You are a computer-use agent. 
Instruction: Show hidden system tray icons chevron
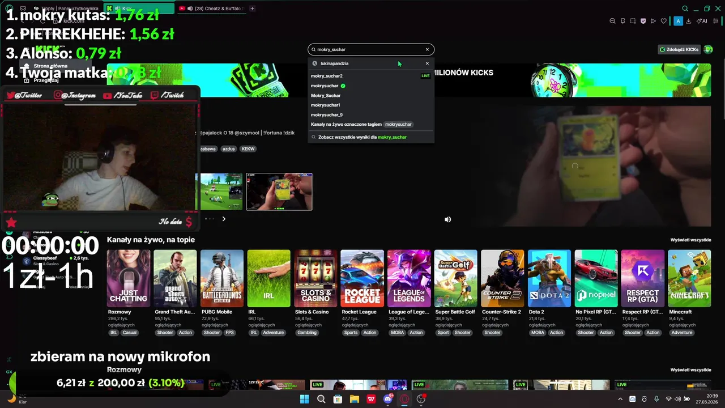click(x=620, y=399)
